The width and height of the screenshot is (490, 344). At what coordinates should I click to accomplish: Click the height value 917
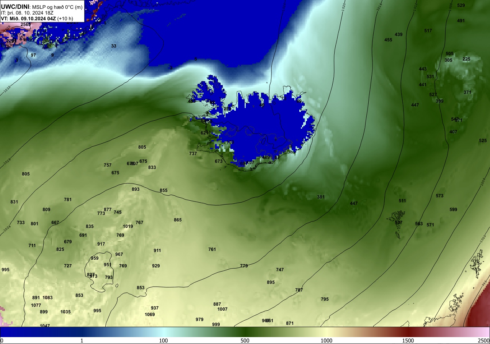(101, 244)
